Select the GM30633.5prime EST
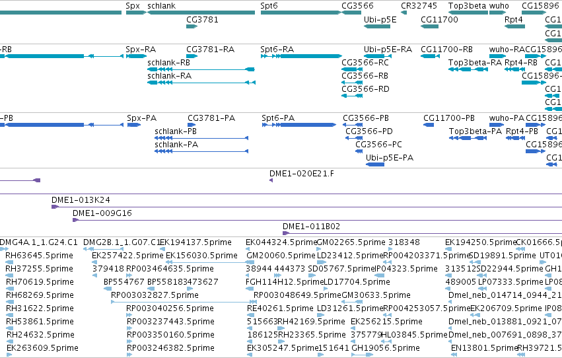 click(351, 302)
